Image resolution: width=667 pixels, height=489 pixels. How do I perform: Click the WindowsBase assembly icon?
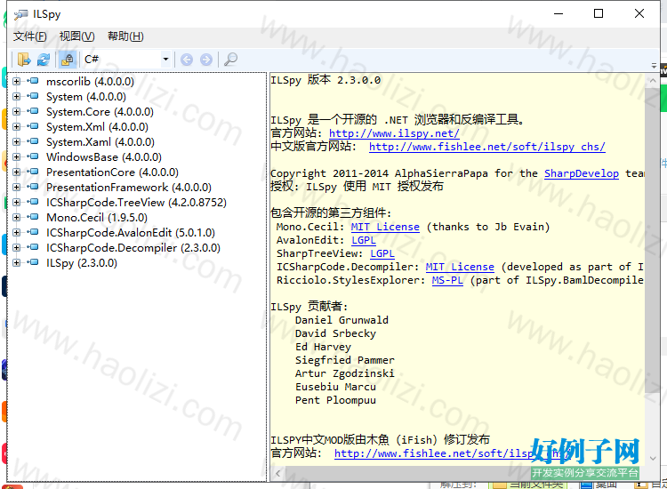pos(33,156)
